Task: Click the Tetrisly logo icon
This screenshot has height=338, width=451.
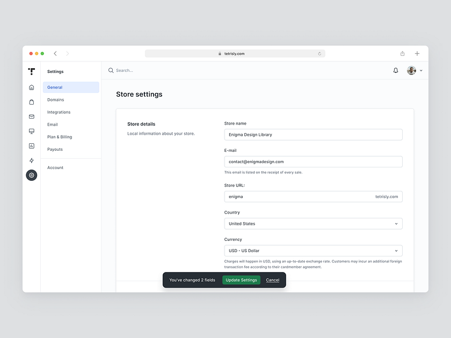Action: coord(32,71)
